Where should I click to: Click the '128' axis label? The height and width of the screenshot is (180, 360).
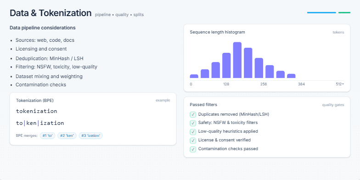[x=226, y=84]
